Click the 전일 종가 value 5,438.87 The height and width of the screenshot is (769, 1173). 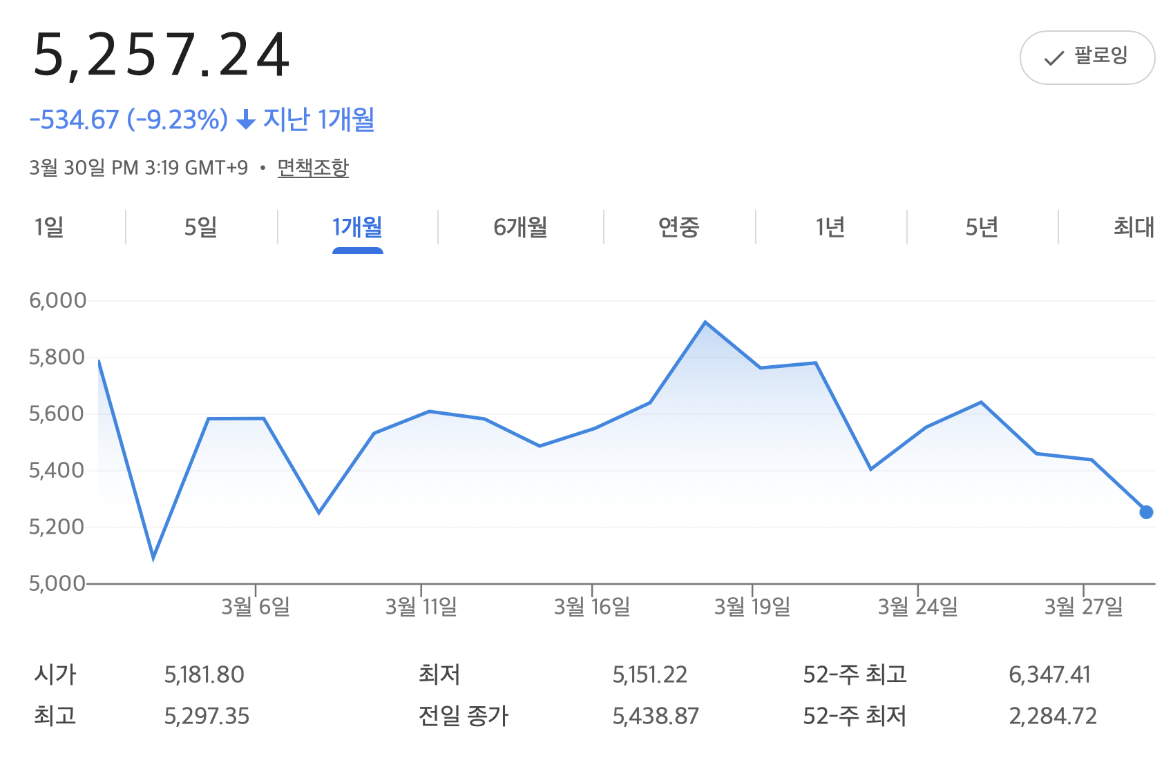click(656, 716)
